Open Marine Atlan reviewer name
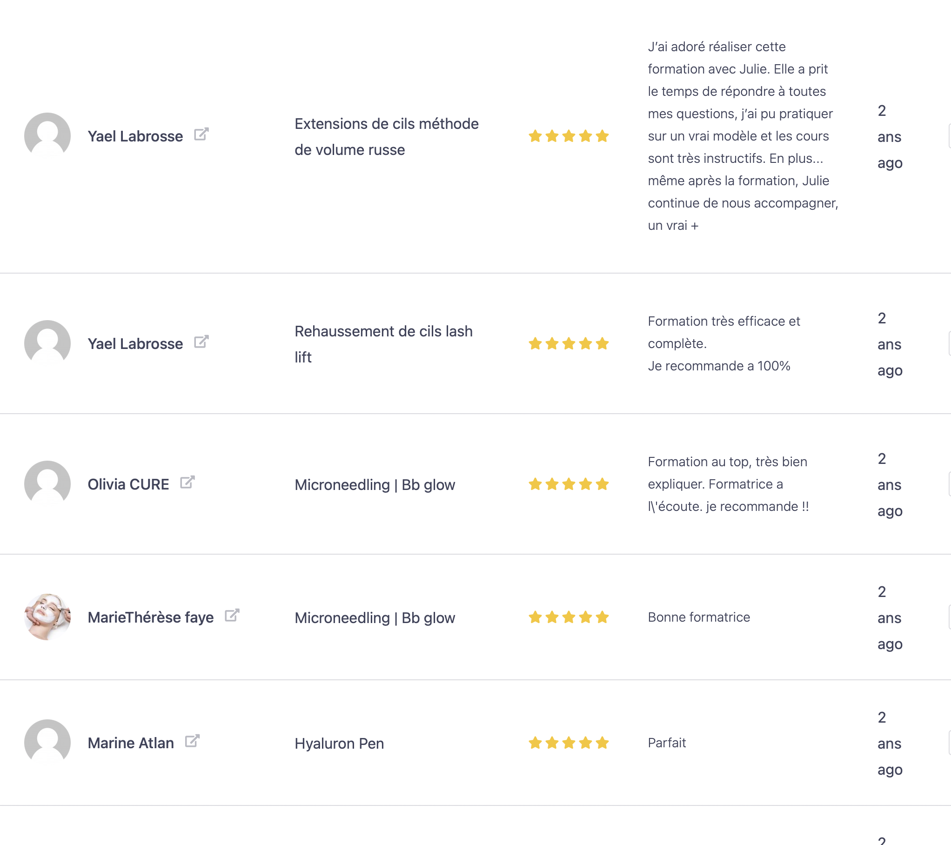 [131, 743]
